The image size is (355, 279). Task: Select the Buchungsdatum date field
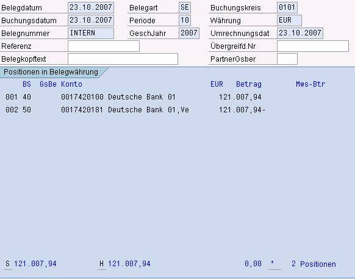pos(91,20)
